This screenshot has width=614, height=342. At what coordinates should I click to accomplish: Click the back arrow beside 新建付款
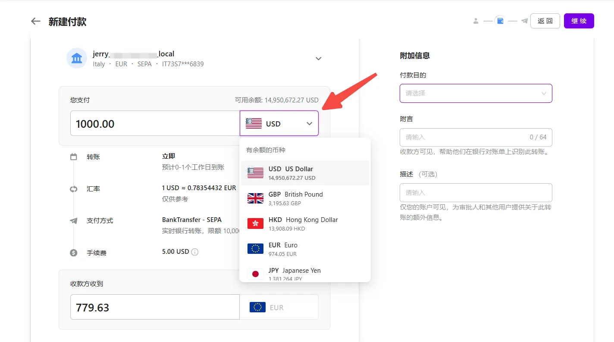35,21
